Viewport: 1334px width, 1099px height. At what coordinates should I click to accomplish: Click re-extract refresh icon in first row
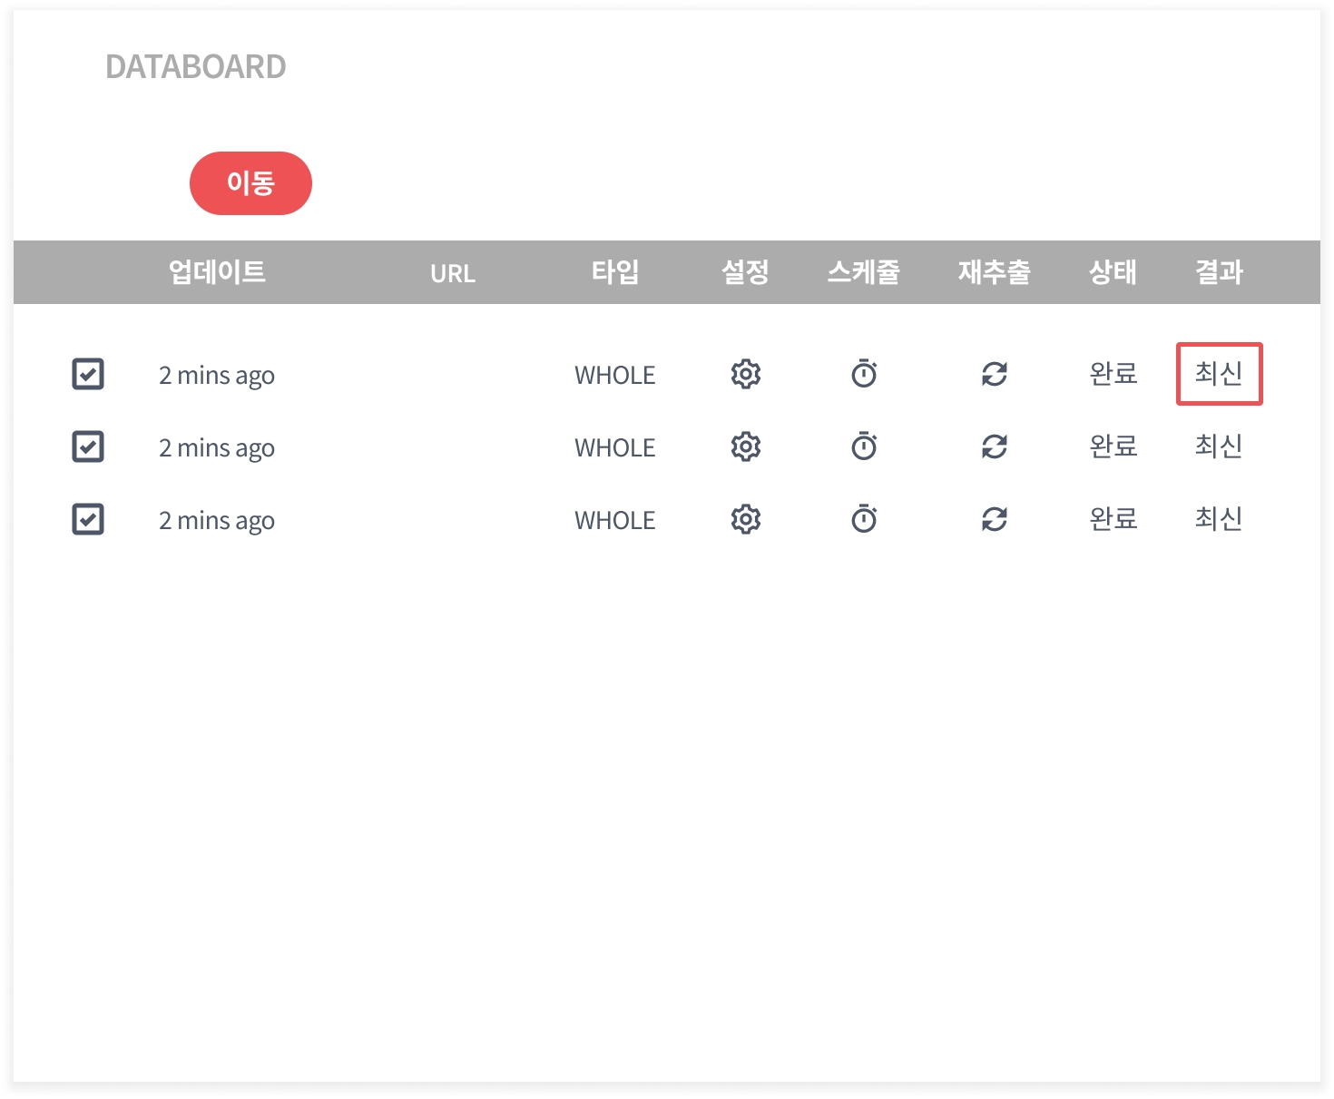(x=995, y=374)
